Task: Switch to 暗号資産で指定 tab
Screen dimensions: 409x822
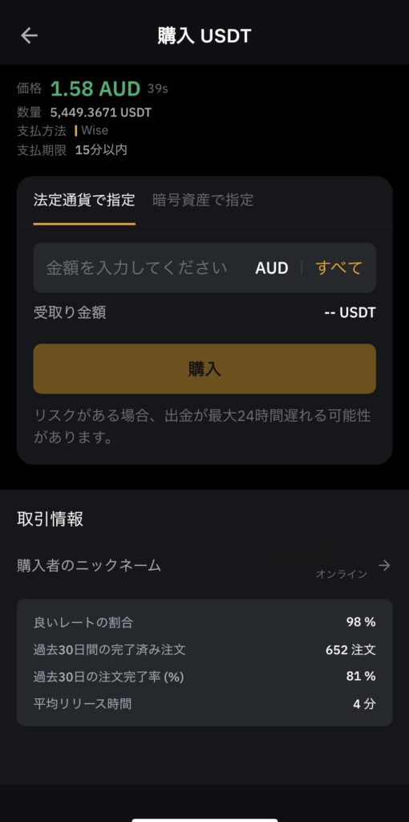Action: point(203,200)
